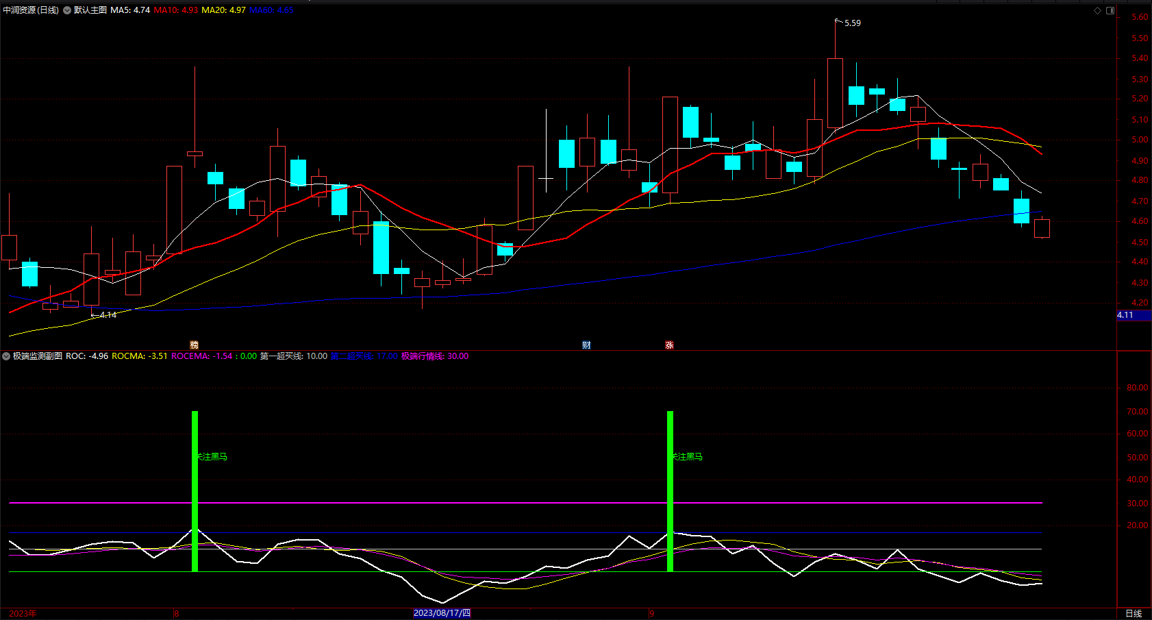1152x620 pixels.
Task: Click the highlighted date 2023/08/17/四 on timeline
Action: point(442,613)
